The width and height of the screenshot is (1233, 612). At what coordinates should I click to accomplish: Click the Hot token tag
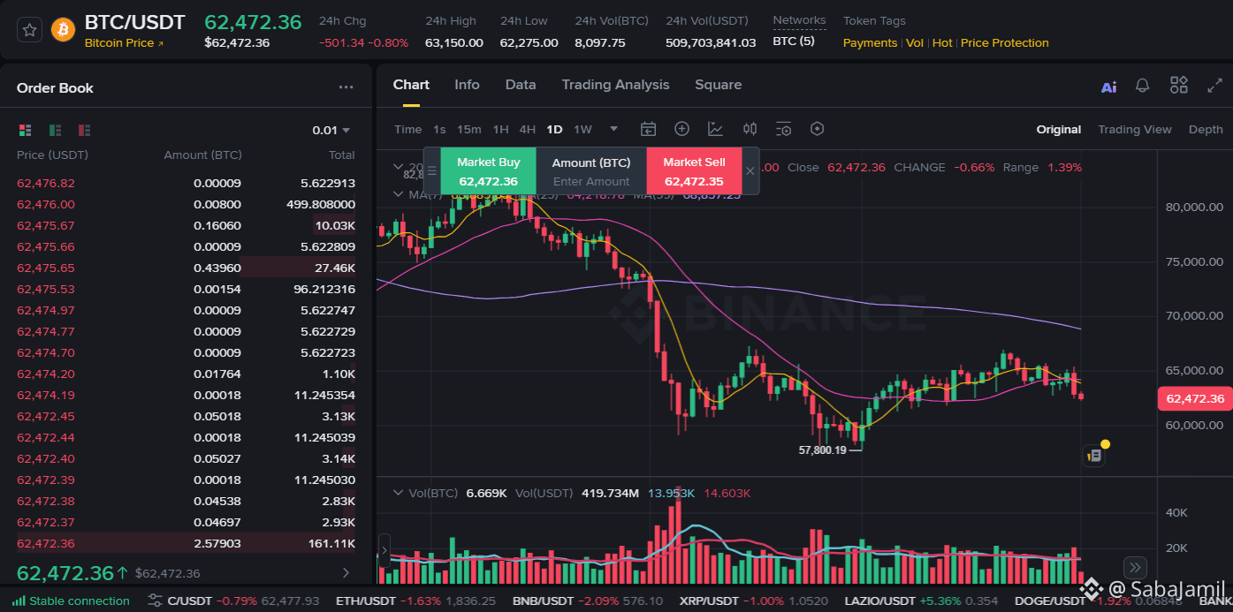point(942,42)
